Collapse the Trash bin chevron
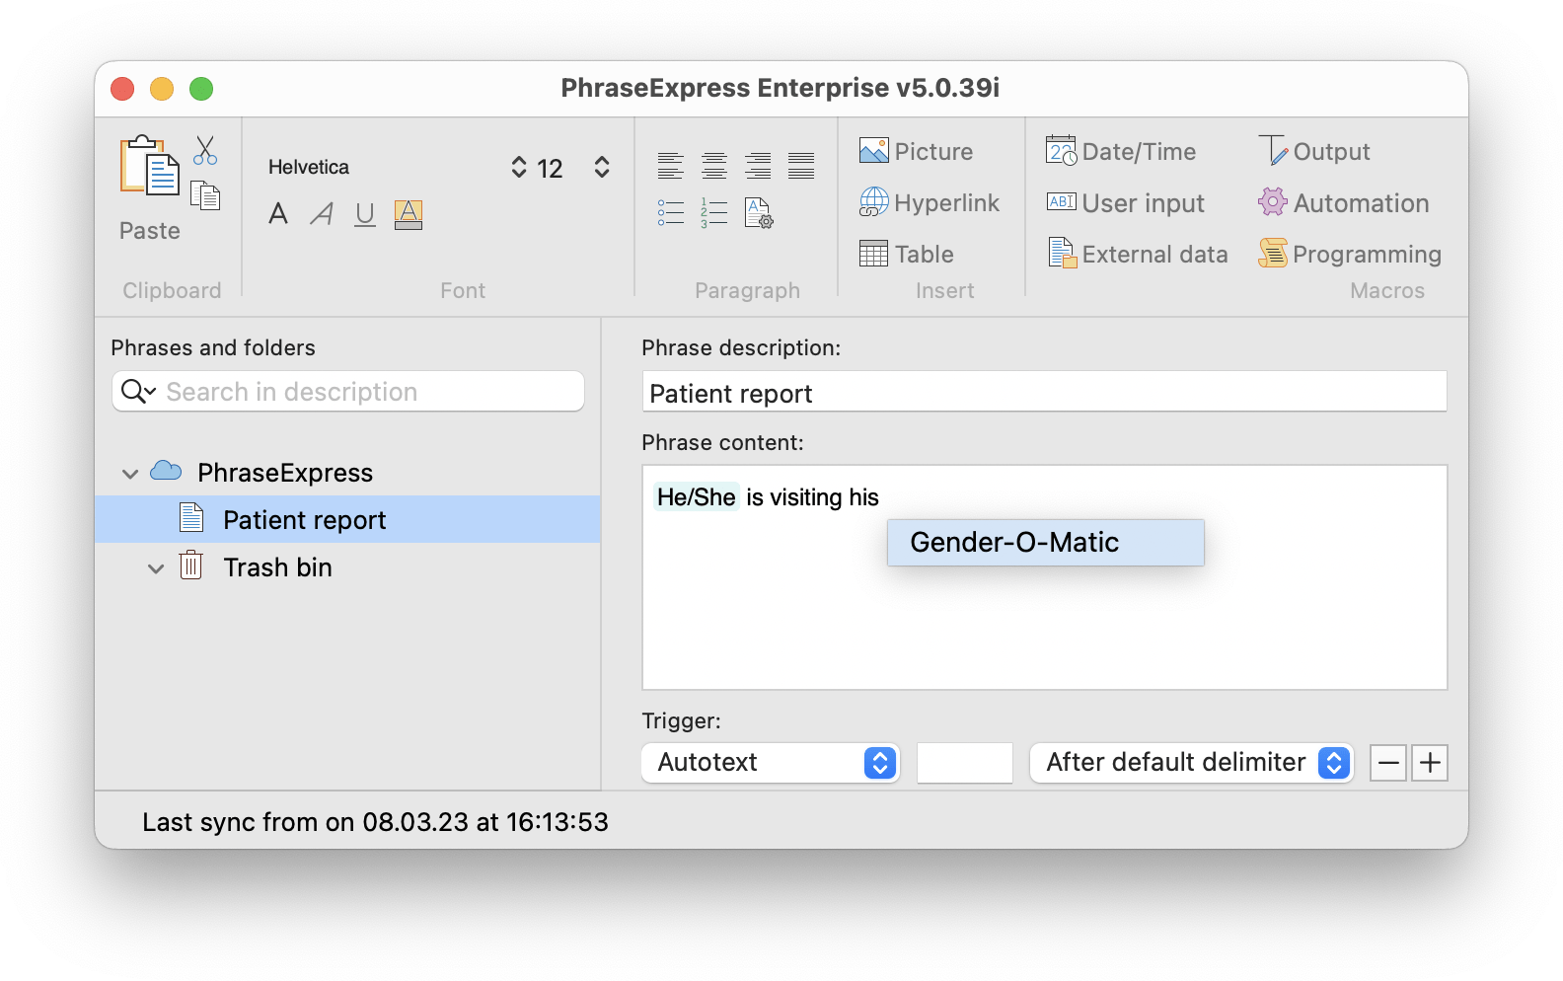 point(156,568)
